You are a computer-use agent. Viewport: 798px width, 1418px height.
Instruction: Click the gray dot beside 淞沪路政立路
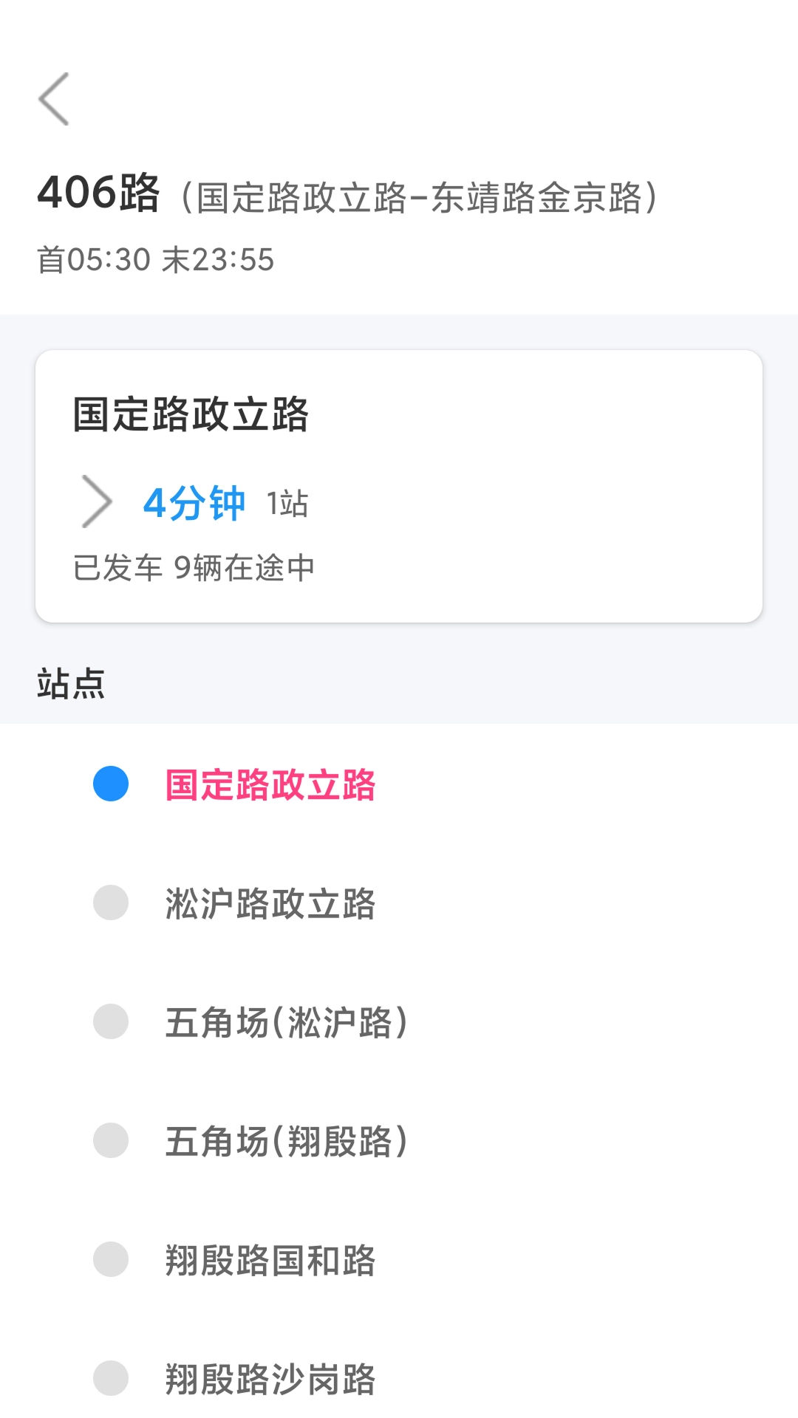[109, 901]
